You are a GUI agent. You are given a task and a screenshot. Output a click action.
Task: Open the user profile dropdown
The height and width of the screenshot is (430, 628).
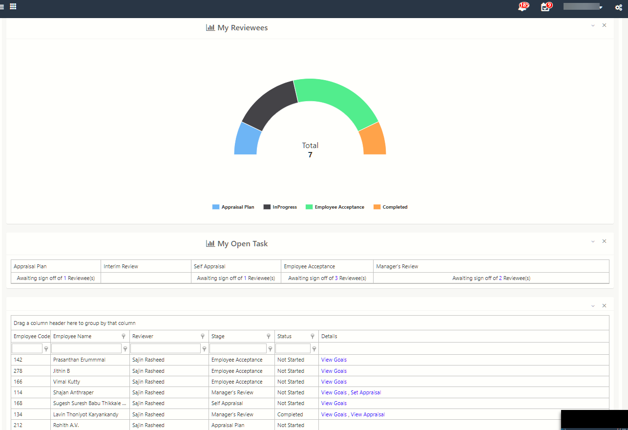click(583, 6)
